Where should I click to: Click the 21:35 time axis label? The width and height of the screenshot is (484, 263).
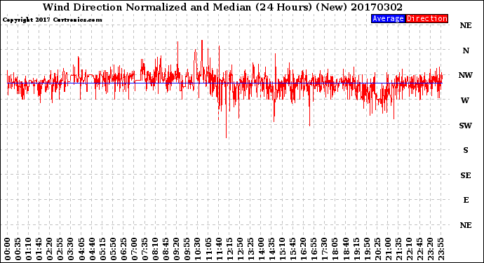point(398,249)
